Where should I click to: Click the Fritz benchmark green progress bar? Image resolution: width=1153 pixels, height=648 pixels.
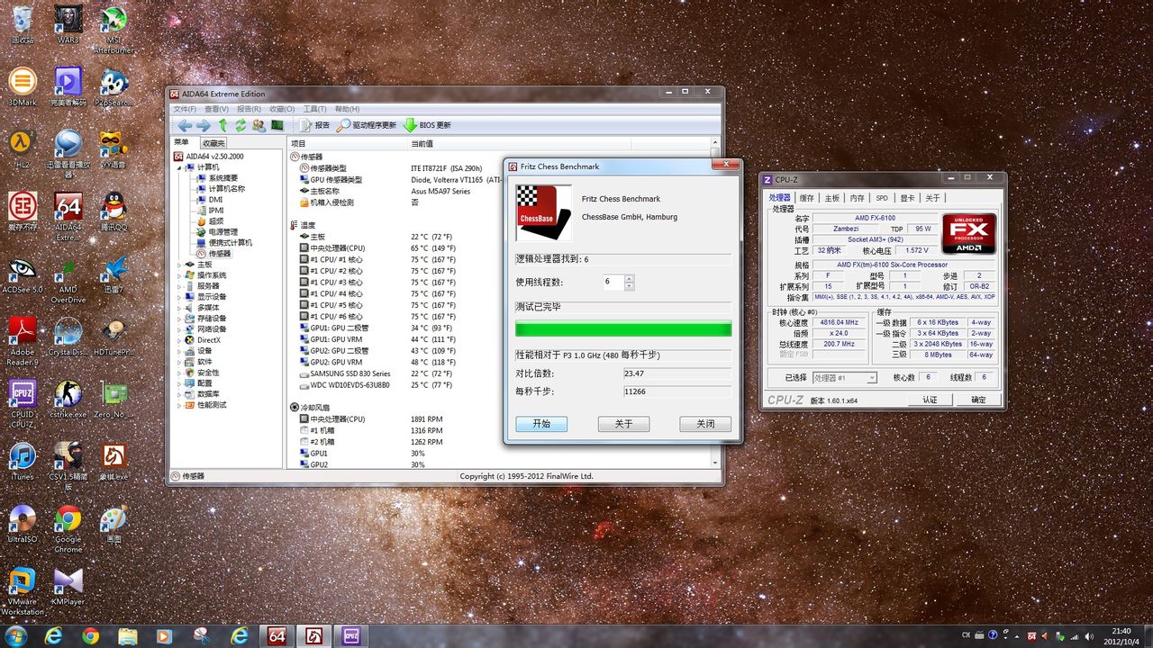coord(623,329)
